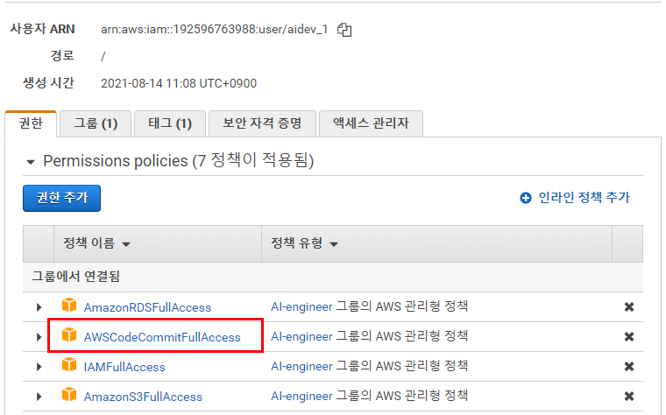
Task: Expand the AmazonRDSFullAccess policy row
Action: tap(39, 306)
